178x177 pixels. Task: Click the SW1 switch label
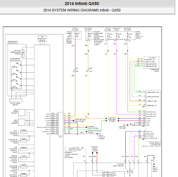click(14, 66)
